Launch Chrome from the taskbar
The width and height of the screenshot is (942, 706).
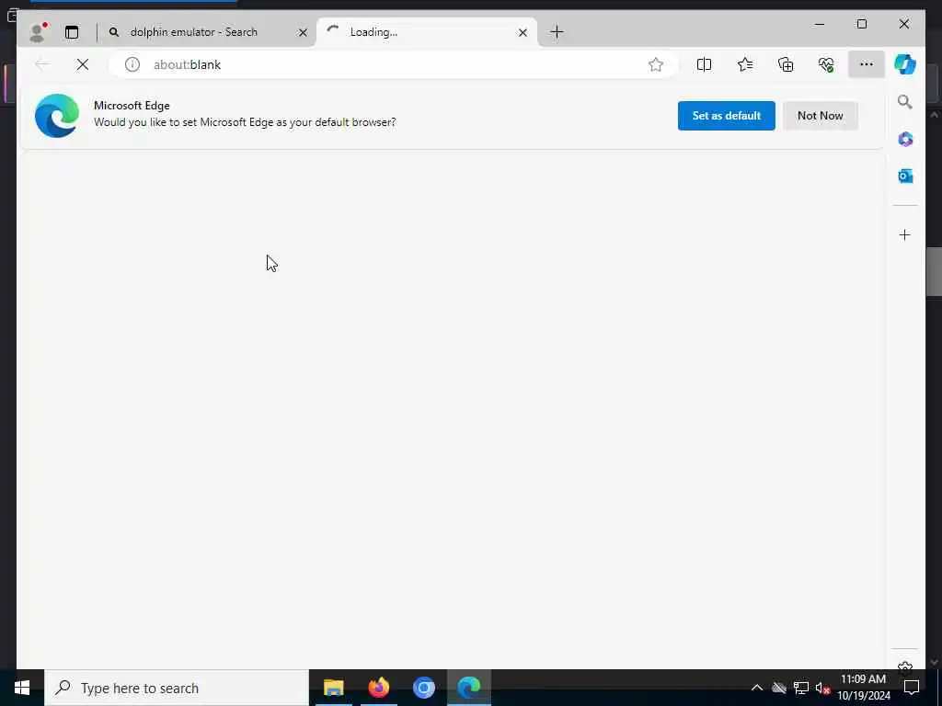tap(423, 688)
